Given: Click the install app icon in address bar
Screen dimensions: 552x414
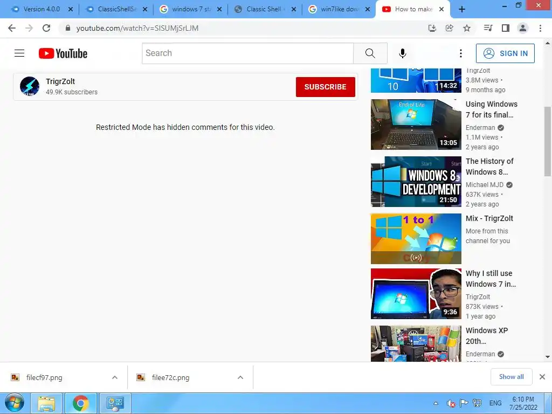Looking at the screenshot, I should [432, 28].
